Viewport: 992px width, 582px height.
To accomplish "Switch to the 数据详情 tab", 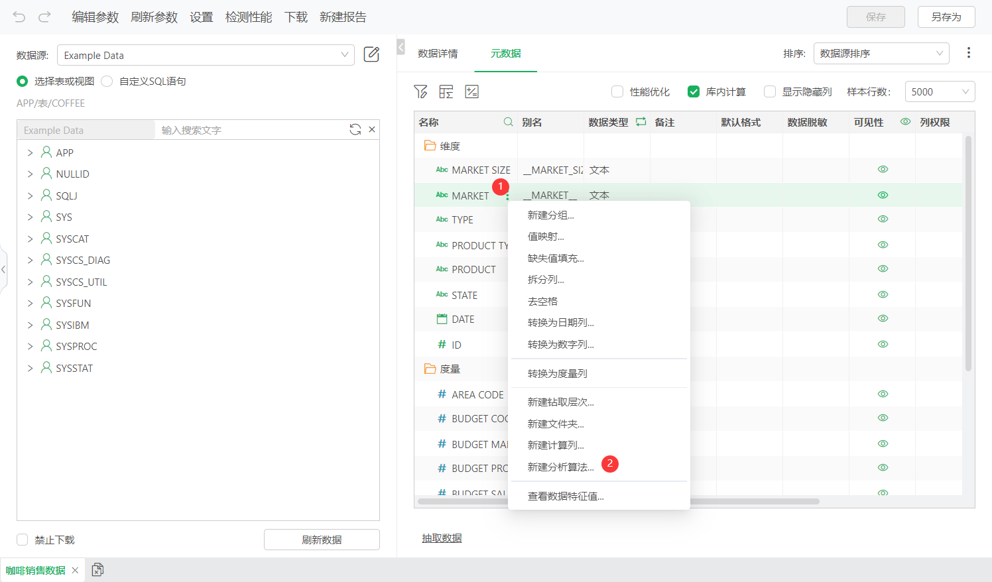I will click(x=438, y=53).
